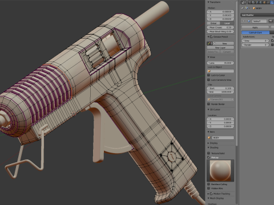
Task: Enable Hidden Wire checkbox
Action: coord(208,188)
